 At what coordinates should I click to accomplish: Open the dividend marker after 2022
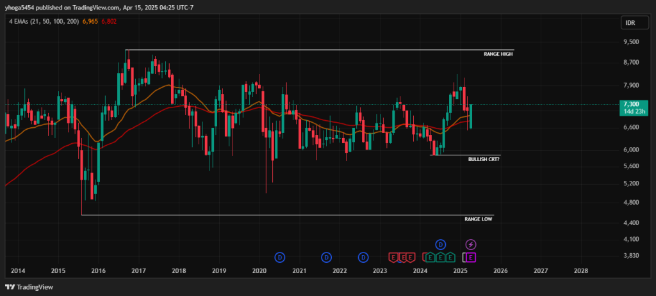click(364, 258)
